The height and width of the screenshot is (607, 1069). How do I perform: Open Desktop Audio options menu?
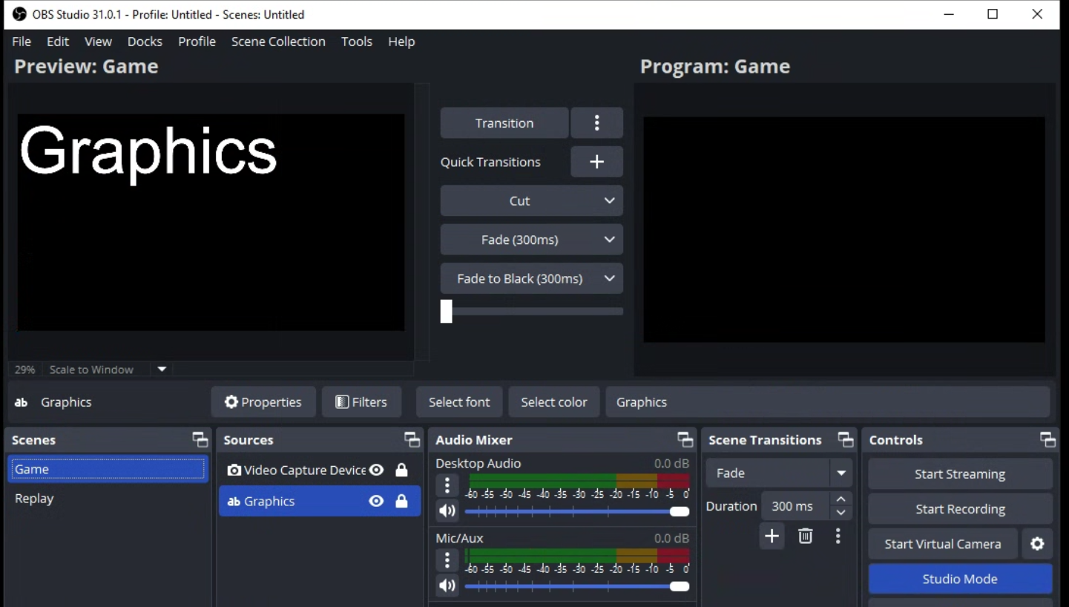tap(447, 485)
